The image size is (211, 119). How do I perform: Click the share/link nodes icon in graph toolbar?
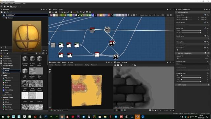pyautogui.click(x=68, y=12)
